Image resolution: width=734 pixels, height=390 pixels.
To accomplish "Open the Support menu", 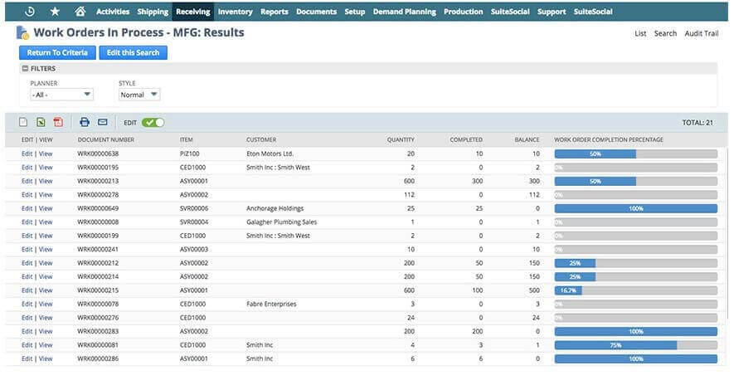I will pos(552,12).
